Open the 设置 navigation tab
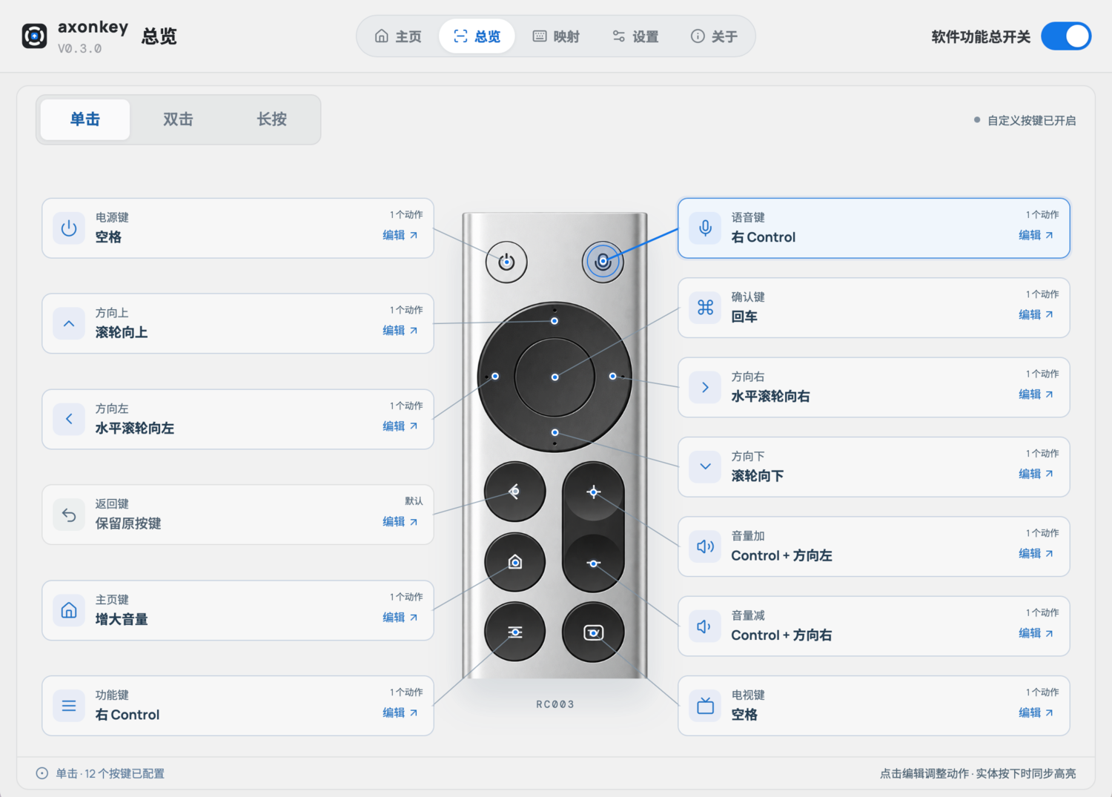Image resolution: width=1112 pixels, height=797 pixels. click(635, 36)
